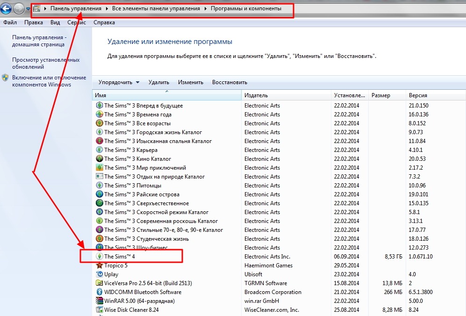Click the WIDCOMM Bluetooth Software icon
Image resolution: width=466 pixels, height=316 pixels.
99,292
